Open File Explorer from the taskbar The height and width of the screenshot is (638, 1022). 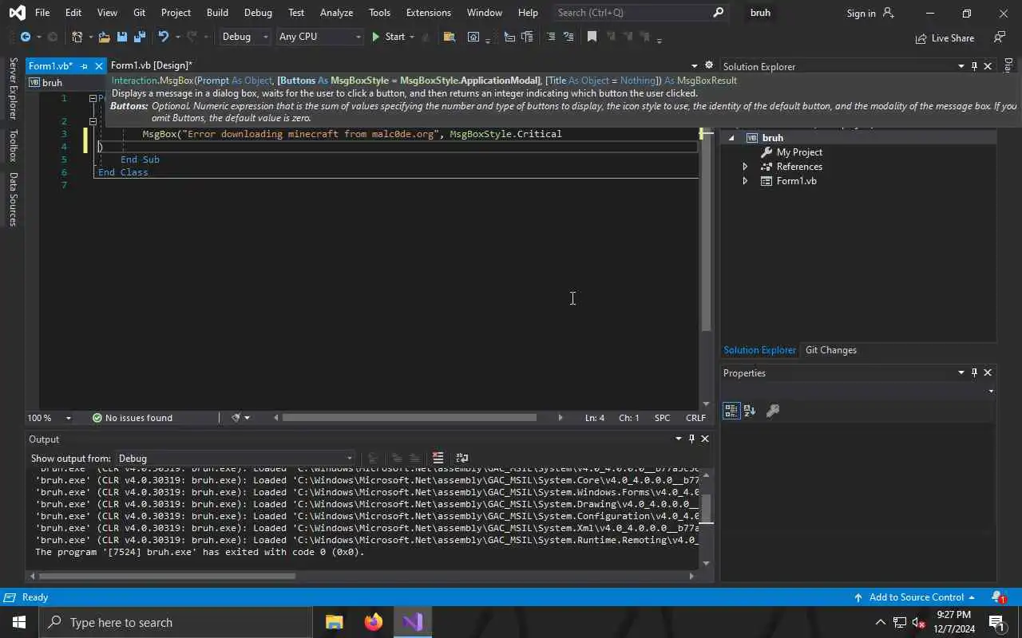(334, 622)
